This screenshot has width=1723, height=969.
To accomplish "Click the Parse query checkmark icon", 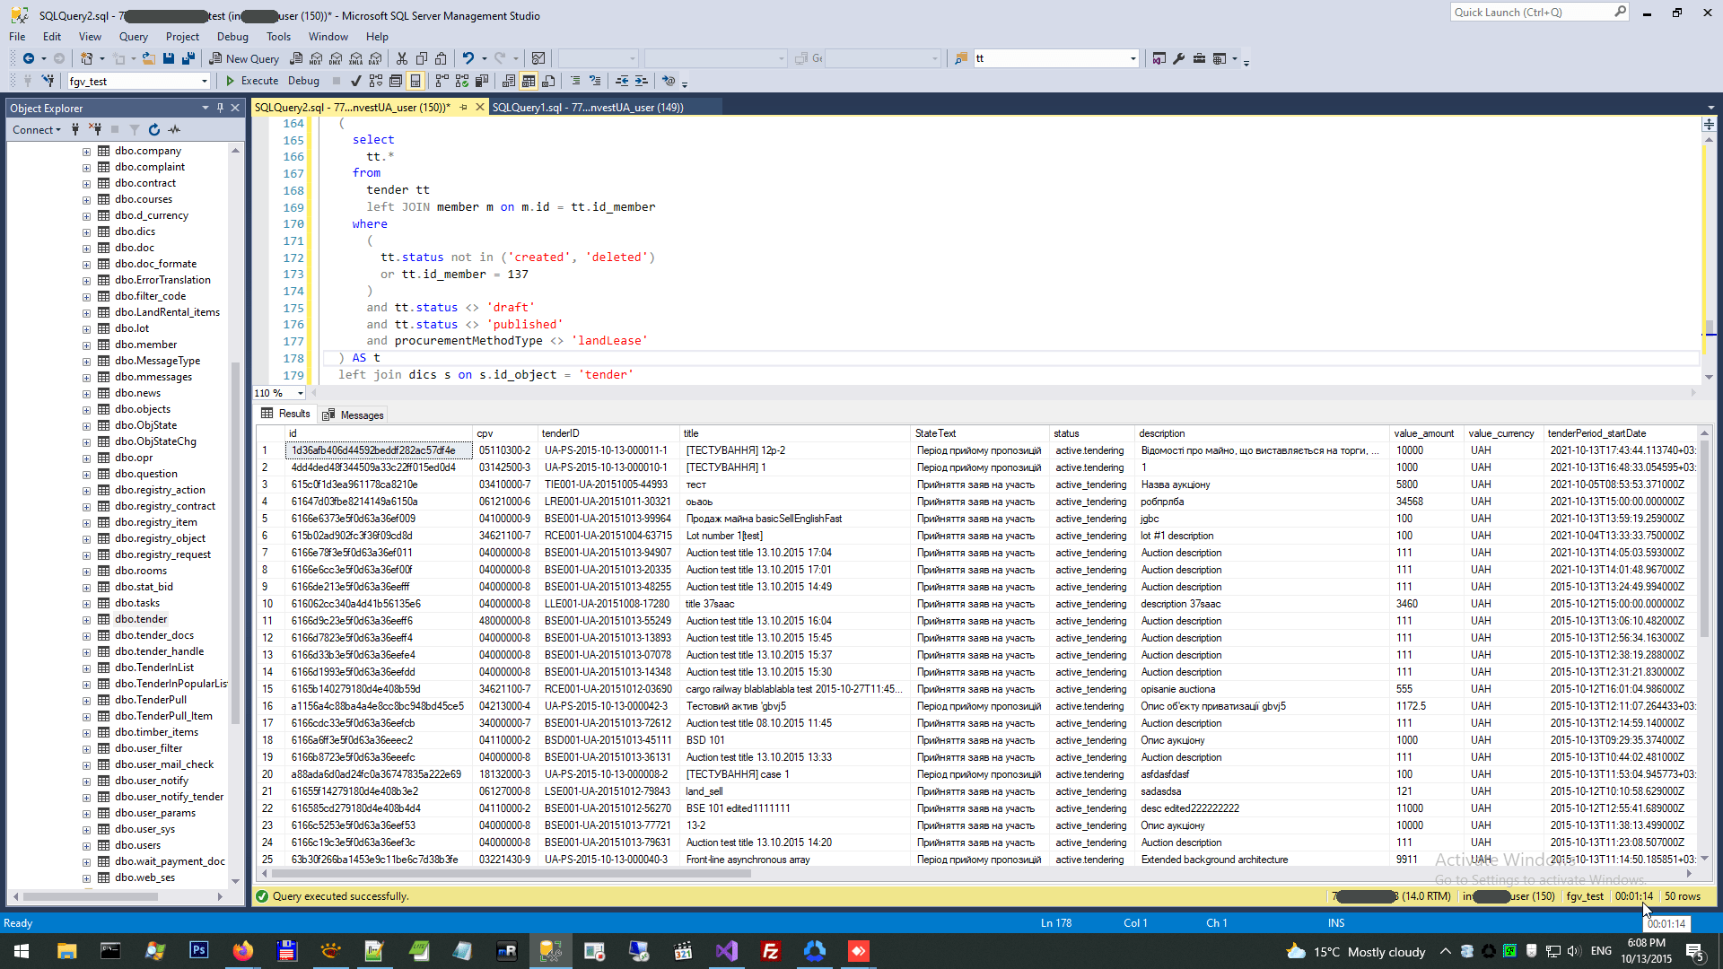I will click(355, 81).
